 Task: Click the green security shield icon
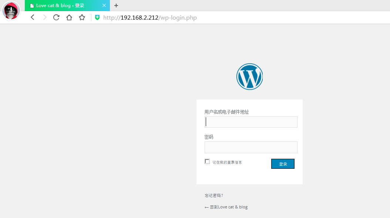[97, 17]
